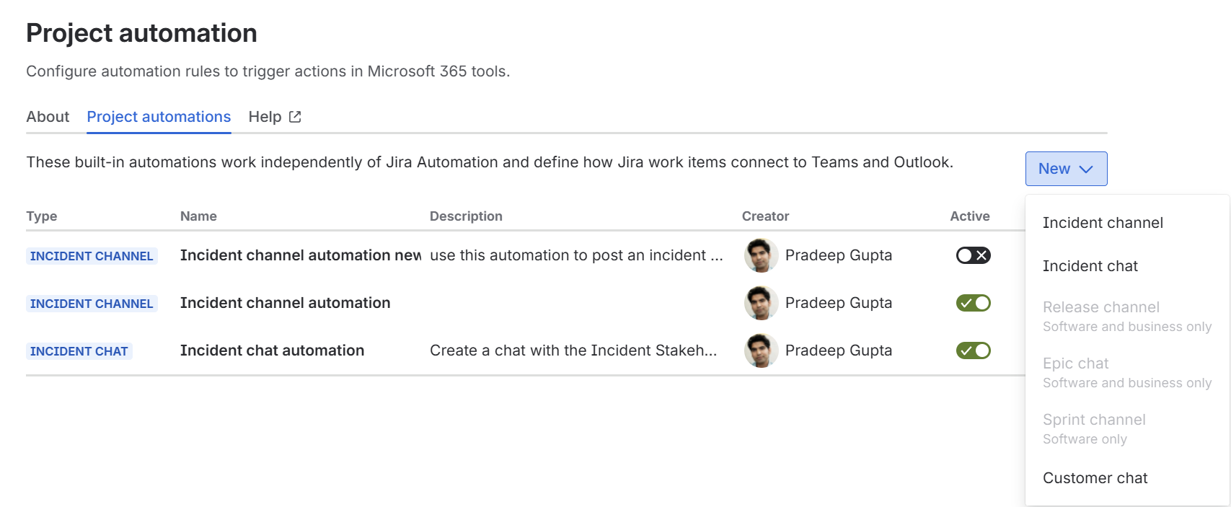Click the creator avatar for Incident chat automation

(761, 351)
